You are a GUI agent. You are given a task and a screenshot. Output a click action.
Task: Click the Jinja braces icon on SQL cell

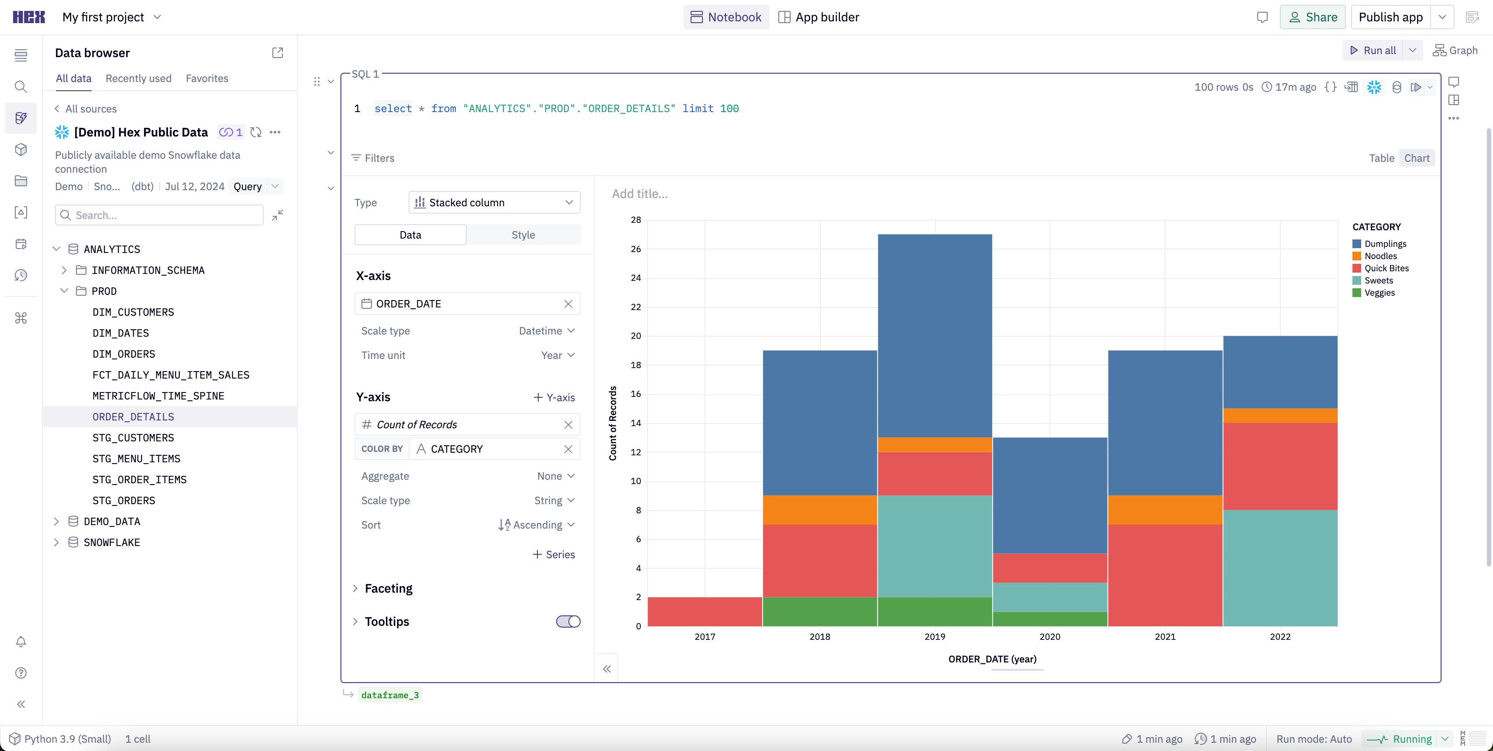click(x=1331, y=87)
